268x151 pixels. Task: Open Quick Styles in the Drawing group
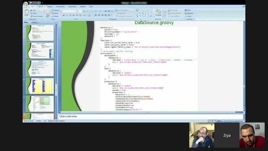coord(164,13)
